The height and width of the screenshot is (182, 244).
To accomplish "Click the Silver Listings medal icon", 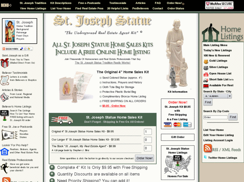I will [206, 68].
